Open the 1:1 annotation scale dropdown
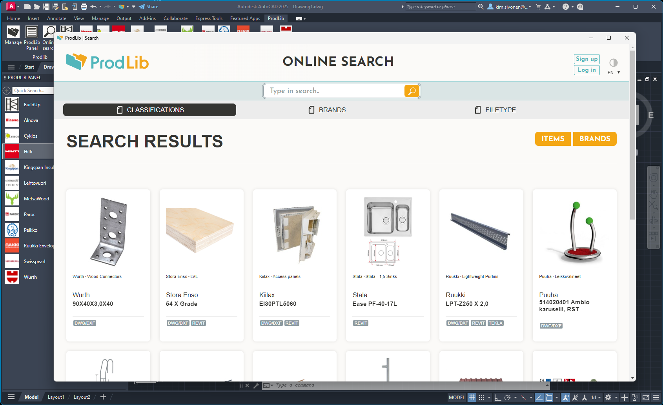Image resolution: width=663 pixels, height=405 pixels. tap(596, 398)
